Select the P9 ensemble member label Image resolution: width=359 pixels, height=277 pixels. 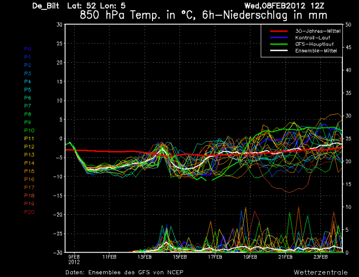(27, 122)
